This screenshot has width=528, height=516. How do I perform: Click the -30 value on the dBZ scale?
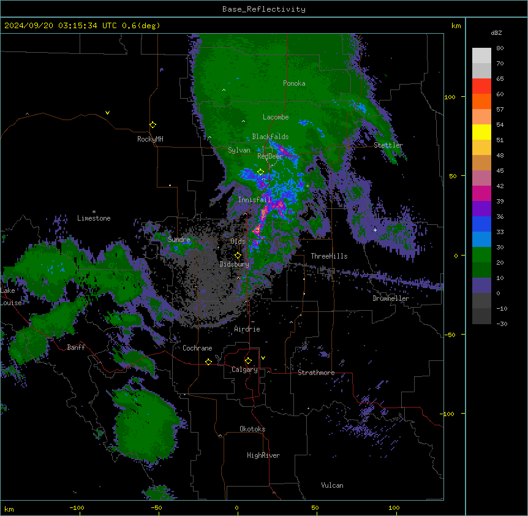click(x=502, y=324)
